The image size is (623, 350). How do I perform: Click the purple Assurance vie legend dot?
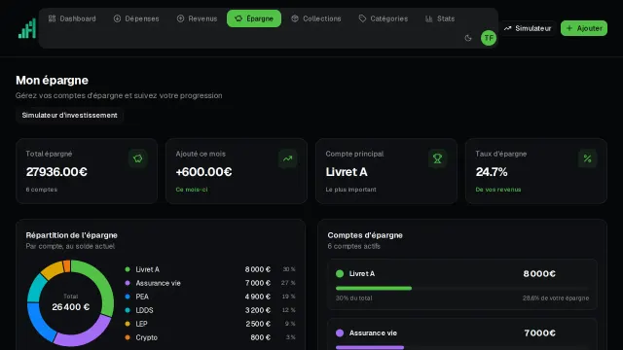(128, 283)
